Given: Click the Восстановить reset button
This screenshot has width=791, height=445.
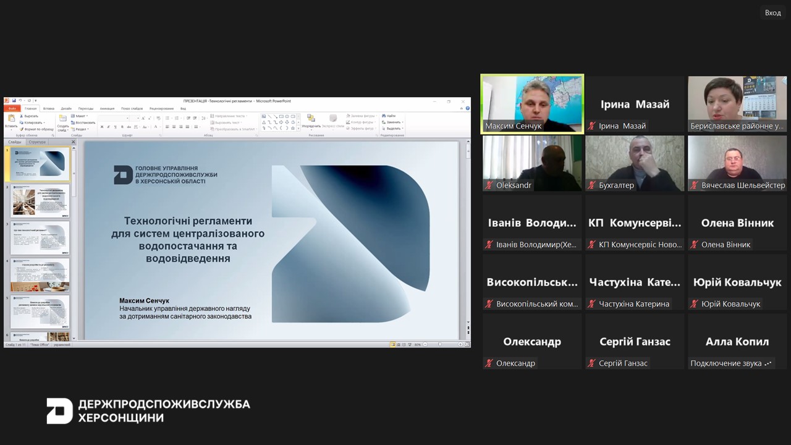Looking at the screenshot, I should click(84, 122).
